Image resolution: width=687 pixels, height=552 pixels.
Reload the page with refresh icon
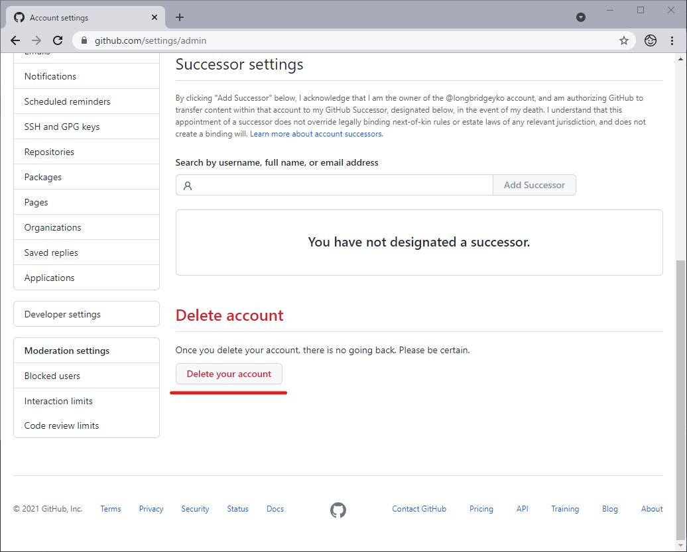[58, 40]
